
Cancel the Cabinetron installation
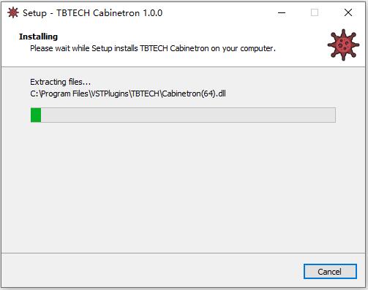(x=330, y=272)
